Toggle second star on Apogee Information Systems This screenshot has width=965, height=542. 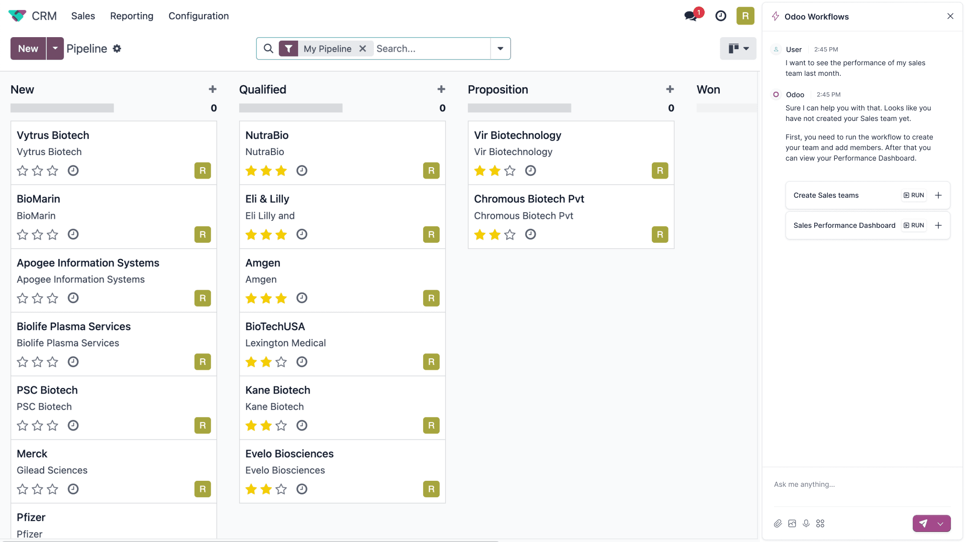(38, 298)
